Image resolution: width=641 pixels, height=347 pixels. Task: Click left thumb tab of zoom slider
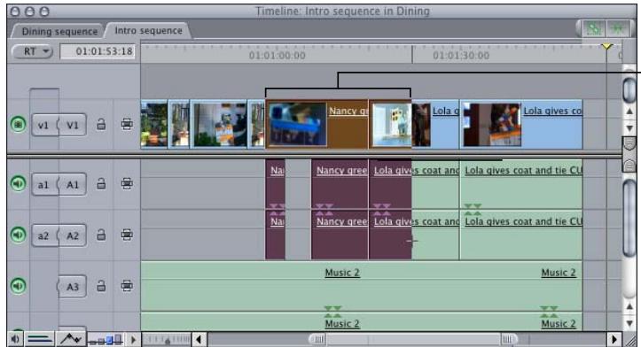[x=317, y=339]
